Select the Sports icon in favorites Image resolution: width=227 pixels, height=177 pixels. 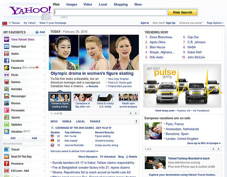[x=6, y=117]
